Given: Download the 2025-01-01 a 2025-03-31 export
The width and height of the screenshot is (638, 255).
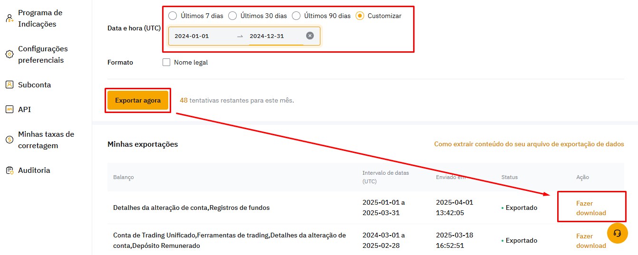Looking at the screenshot, I should (591, 208).
